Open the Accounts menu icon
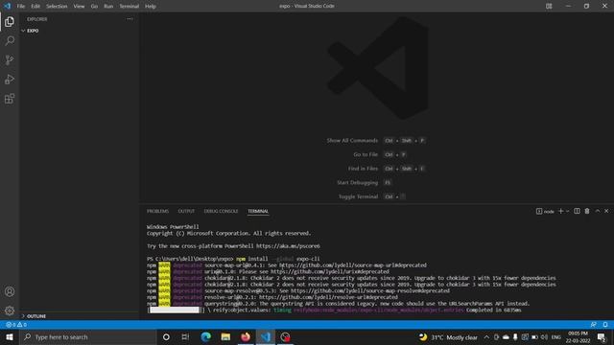This screenshot has width=614, height=345. click(x=10, y=291)
